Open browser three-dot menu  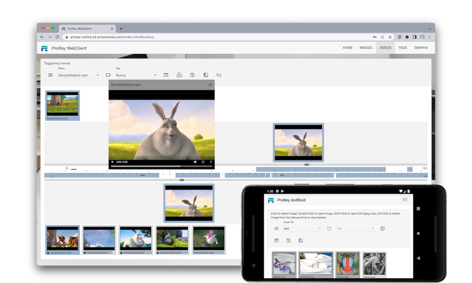(x=430, y=37)
